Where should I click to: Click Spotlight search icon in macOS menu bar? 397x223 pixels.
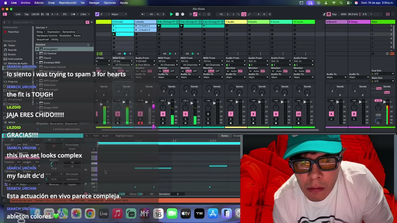pyautogui.click(x=341, y=3)
